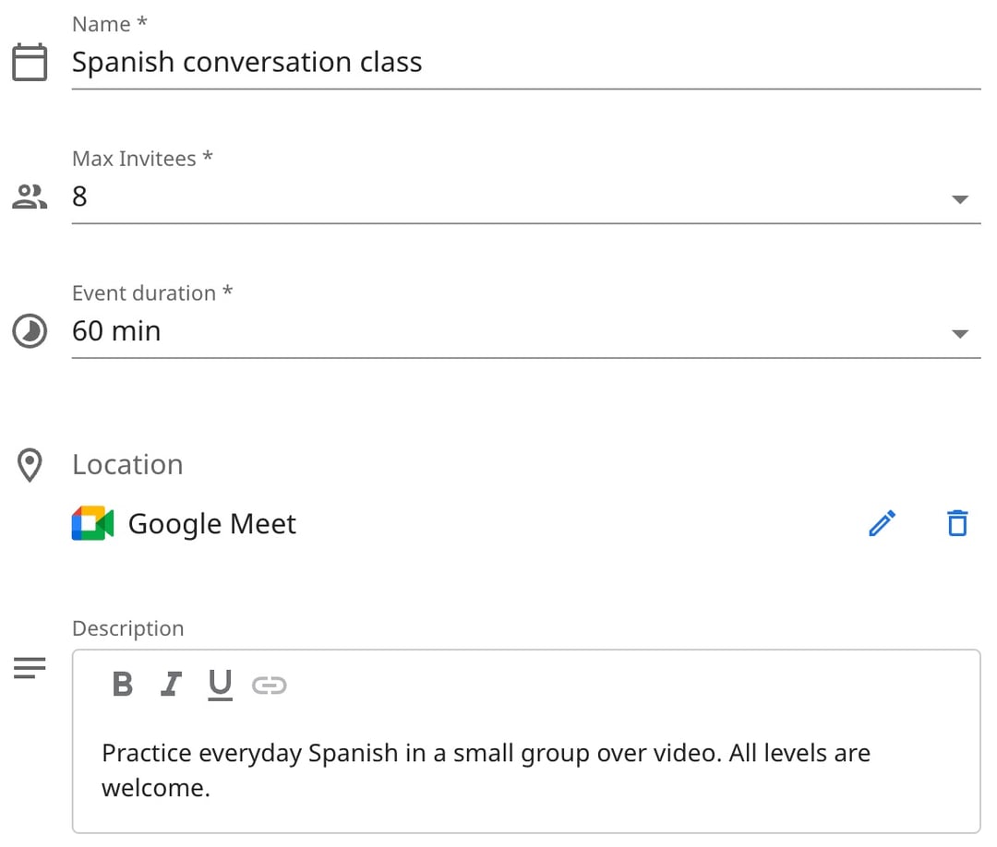Click the map pin Location icon

[x=30, y=465]
